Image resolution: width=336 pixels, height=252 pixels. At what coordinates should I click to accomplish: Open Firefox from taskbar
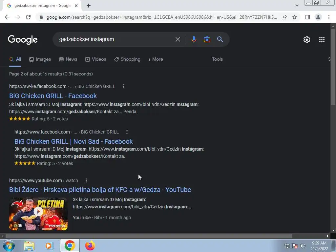90,245
